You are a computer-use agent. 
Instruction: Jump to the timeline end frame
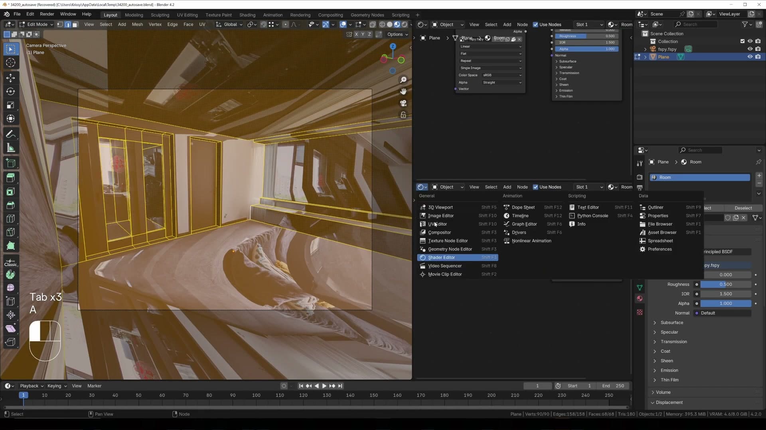340,386
